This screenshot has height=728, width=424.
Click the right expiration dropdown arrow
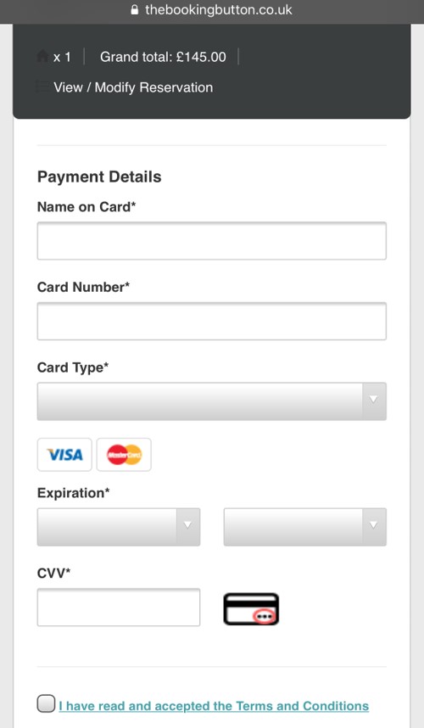(374, 527)
